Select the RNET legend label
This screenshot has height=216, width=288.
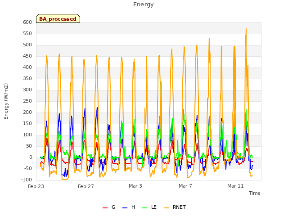[179, 207]
